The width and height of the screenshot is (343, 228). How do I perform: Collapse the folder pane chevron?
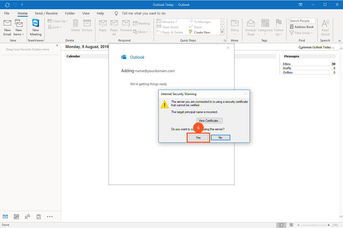[57, 45]
